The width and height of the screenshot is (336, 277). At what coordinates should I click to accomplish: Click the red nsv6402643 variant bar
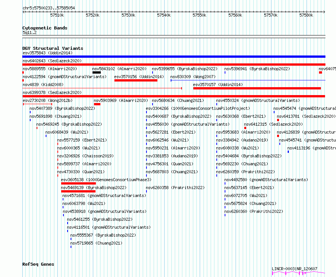pyautogui.click(x=174, y=65)
